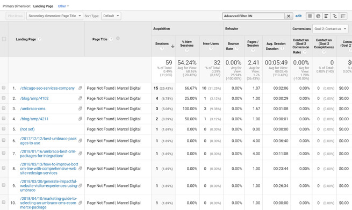Switch to pivot table view icon
Viewport: 352px width, 210px height.
(x=343, y=16)
